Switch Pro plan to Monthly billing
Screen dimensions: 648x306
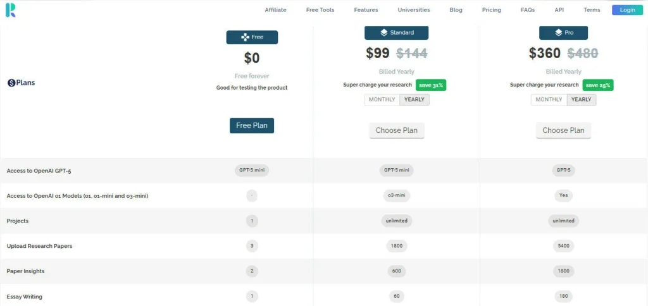549,99
